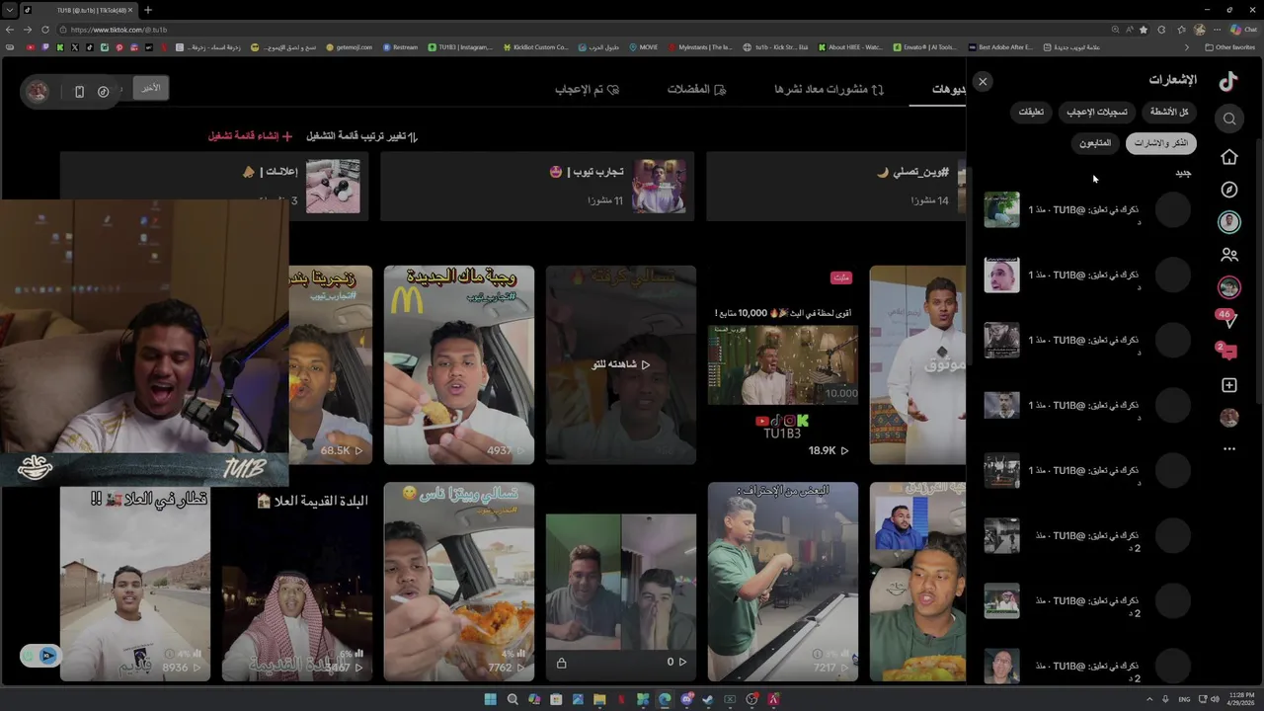
Task: Open the video with 18.9K views
Action: pyautogui.click(x=783, y=364)
